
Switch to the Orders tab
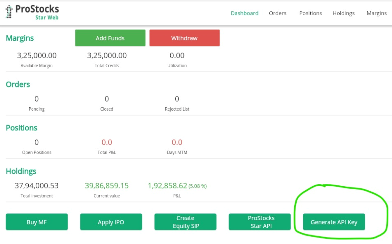pos(278,13)
